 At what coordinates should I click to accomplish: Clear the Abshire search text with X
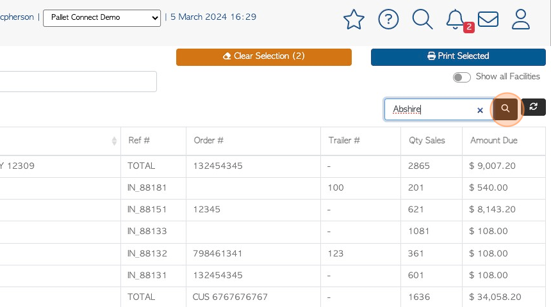tap(480, 110)
